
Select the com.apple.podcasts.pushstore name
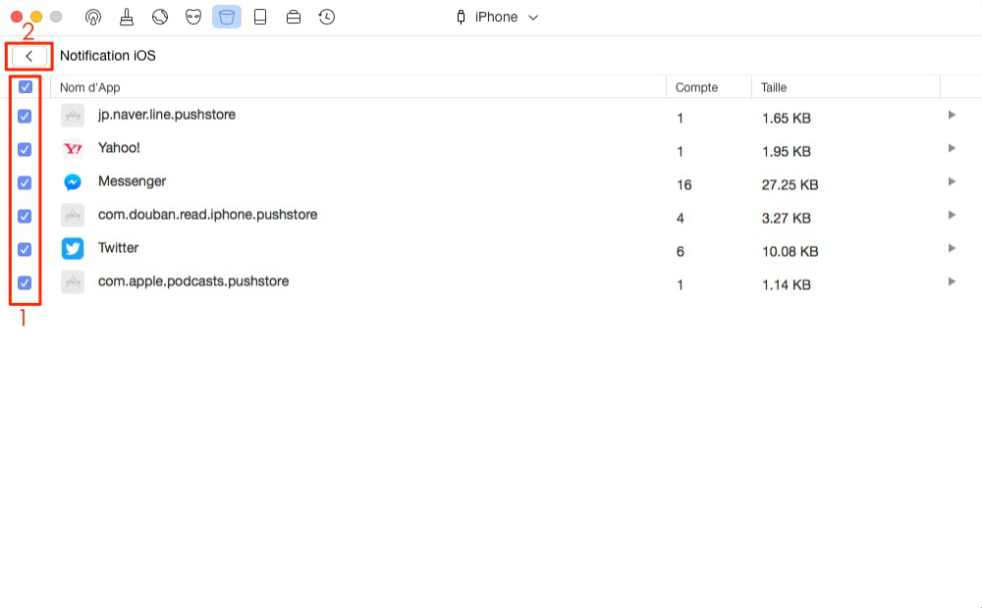193,281
